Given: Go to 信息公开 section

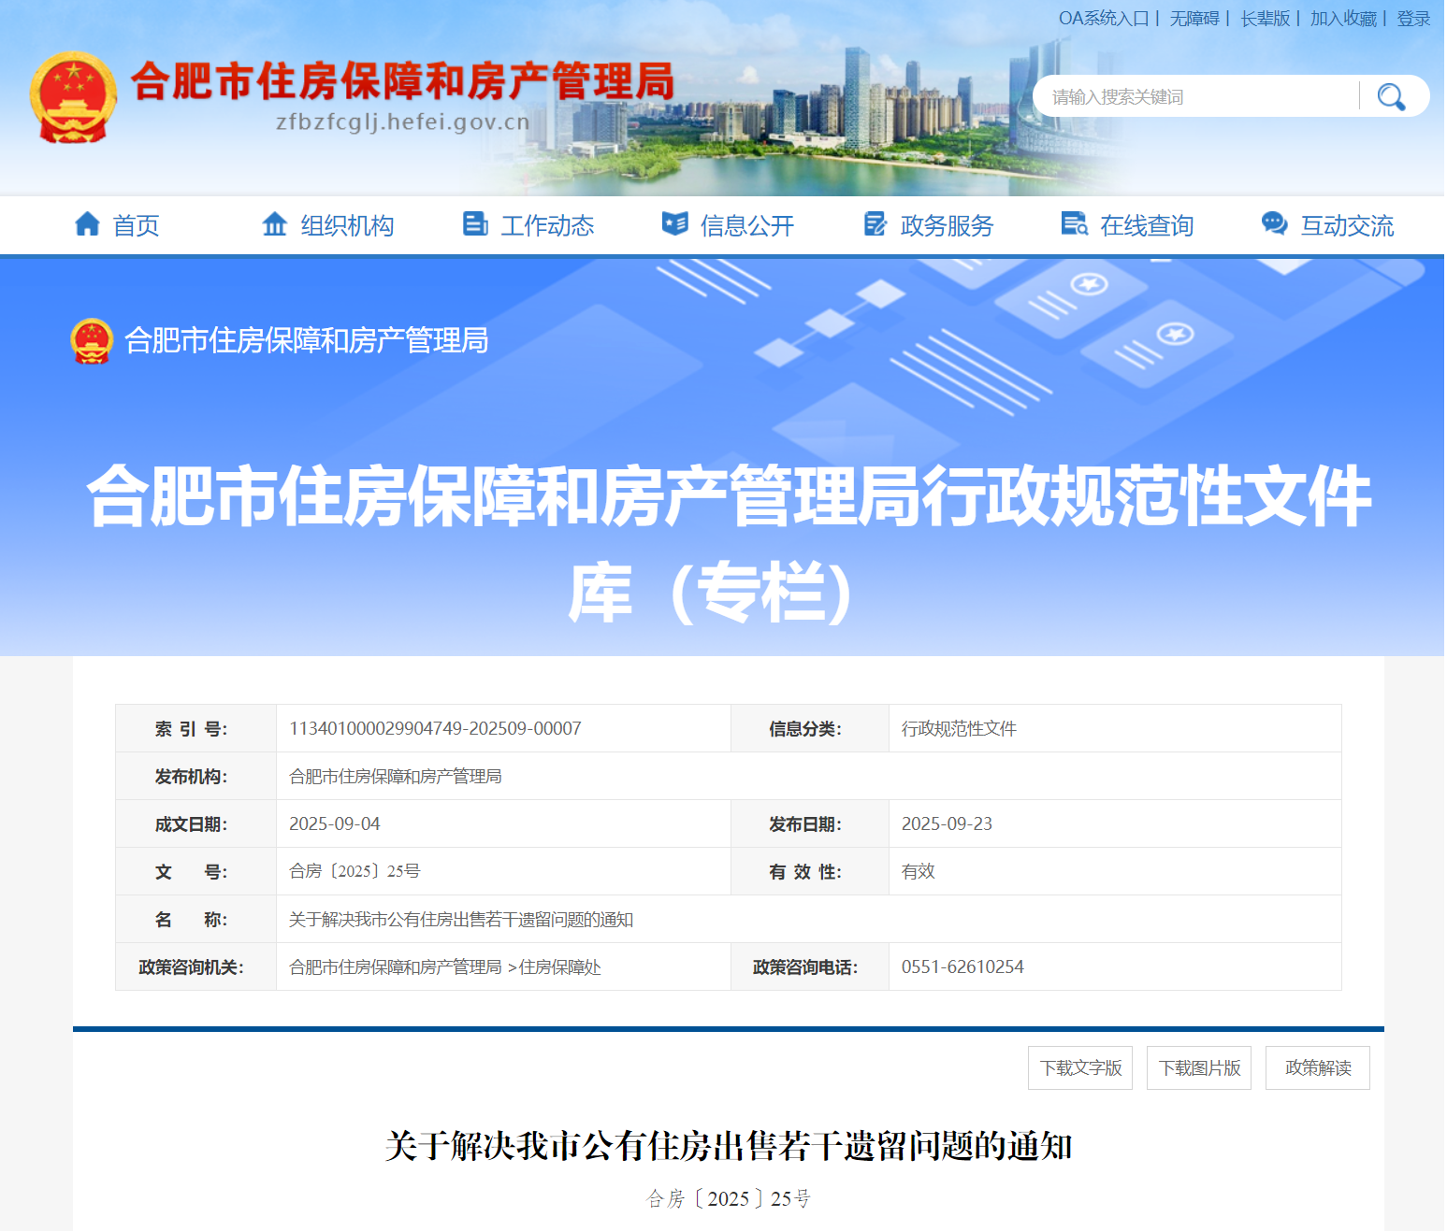Looking at the screenshot, I should coord(747,225).
